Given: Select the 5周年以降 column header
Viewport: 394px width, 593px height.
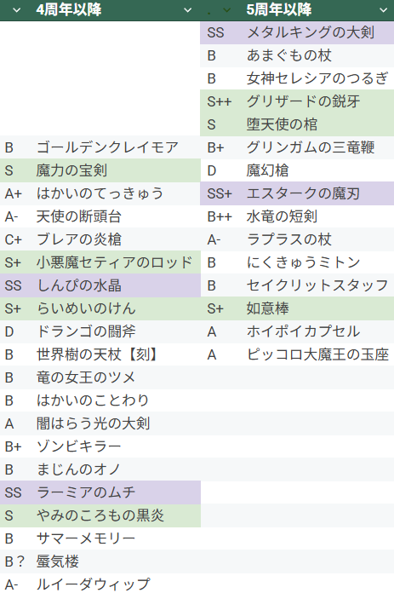Looking at the screenshot, I should tap(279, 9).
